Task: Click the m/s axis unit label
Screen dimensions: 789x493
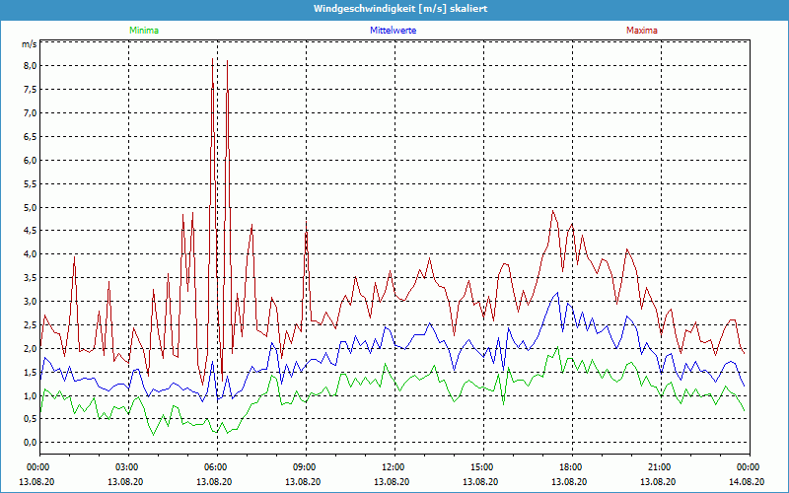Action: click(x=30, y=44)
